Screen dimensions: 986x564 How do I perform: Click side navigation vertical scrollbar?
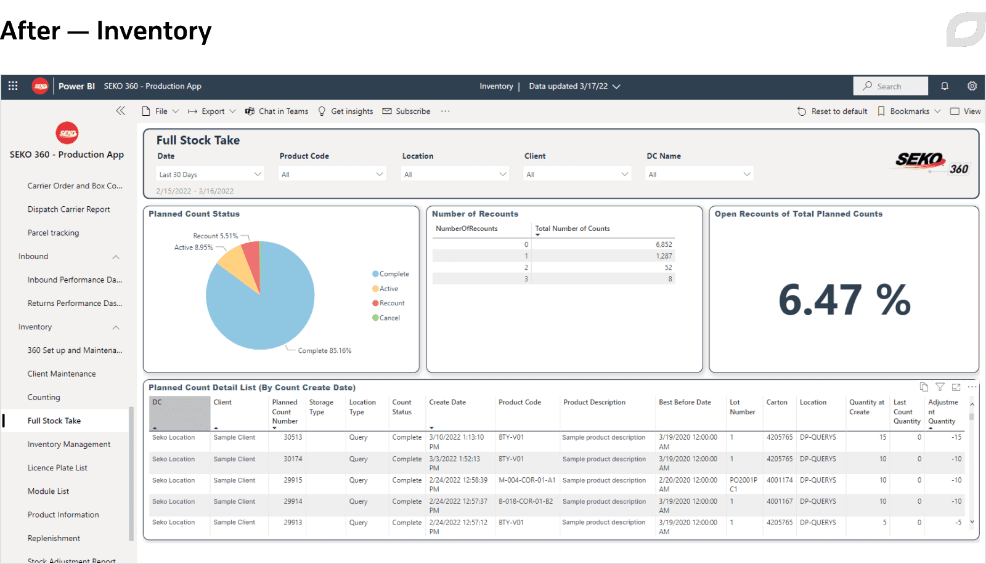click(131, 474)
